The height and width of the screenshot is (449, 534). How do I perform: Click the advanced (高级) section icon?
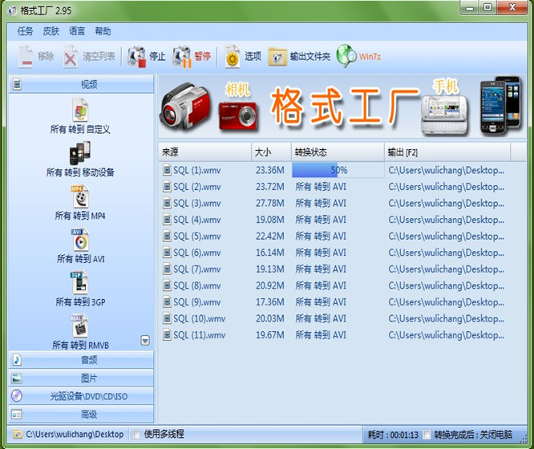tap(17, 415)
